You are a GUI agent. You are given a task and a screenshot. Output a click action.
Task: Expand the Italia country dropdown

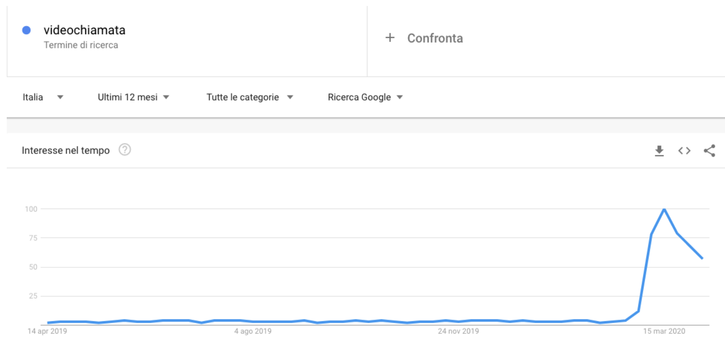43,97
